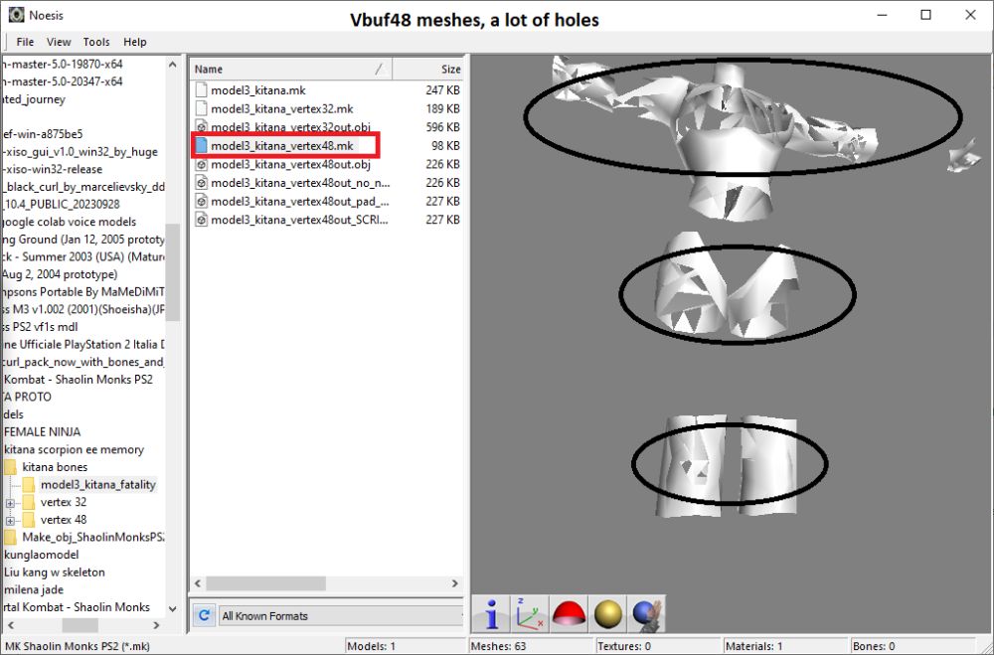The height and width of the screenshot is (655, 994).
Task: Click the blue info icon in viewport toolbar
Action: [x=491, y=615]
